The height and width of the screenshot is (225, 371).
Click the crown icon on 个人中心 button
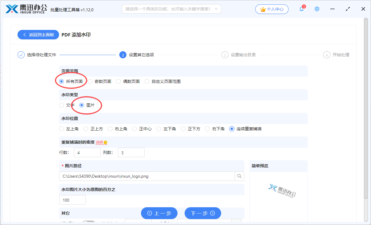point(262,9)
